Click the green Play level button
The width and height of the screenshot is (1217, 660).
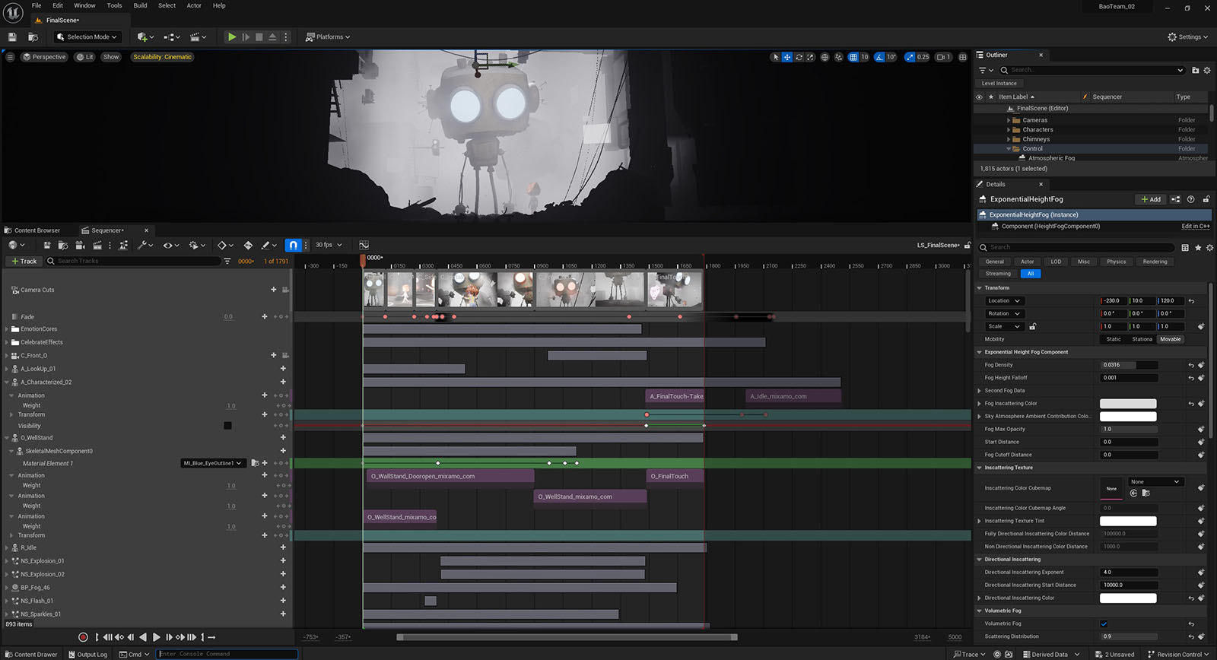232,36
